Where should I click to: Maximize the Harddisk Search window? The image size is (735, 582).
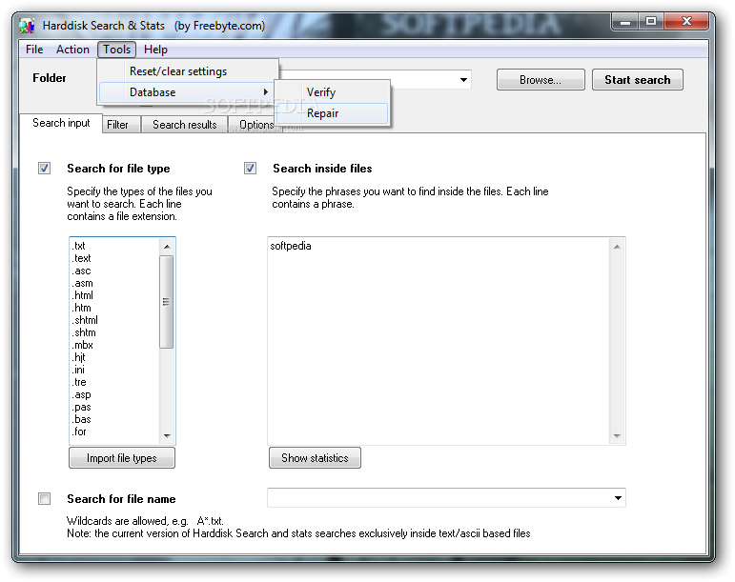point(651,22)
